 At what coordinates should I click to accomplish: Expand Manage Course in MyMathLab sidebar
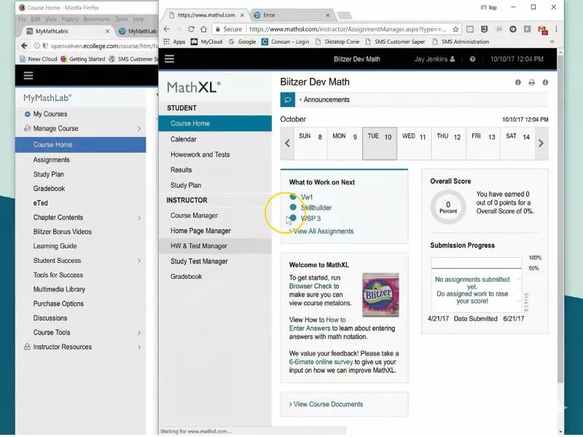(139, 129)
